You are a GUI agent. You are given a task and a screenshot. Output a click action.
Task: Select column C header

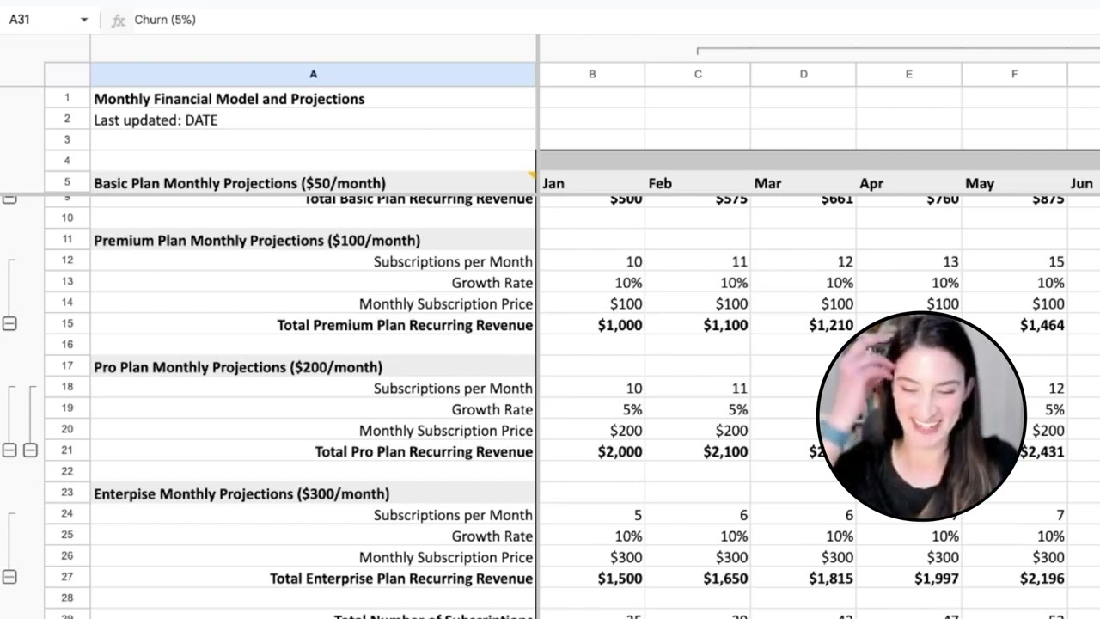click(x=698, y=75)
